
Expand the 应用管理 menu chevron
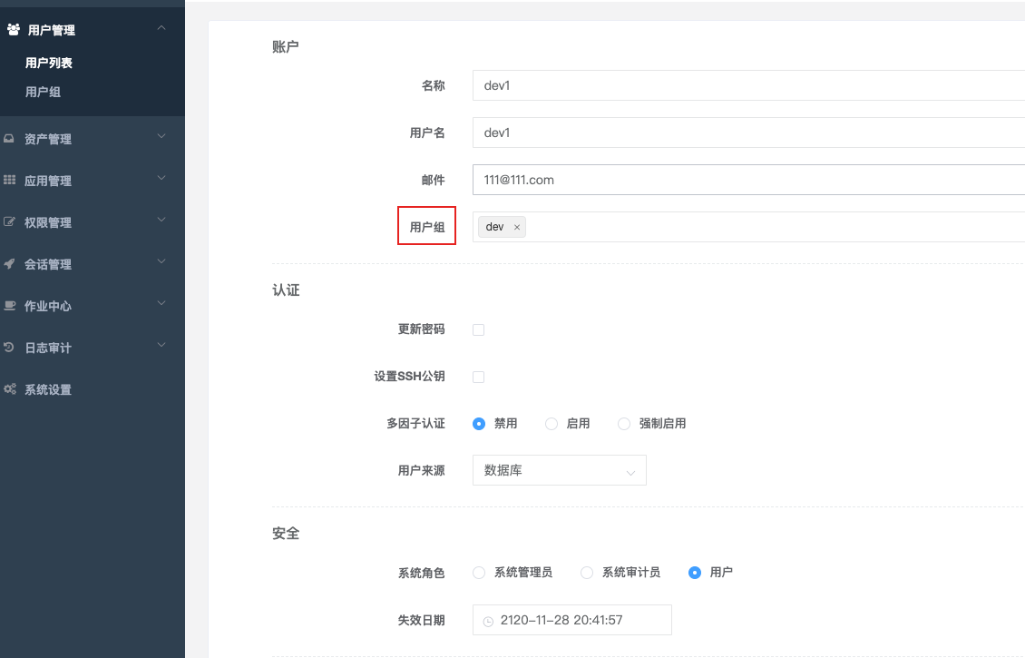tap(161, 178)
